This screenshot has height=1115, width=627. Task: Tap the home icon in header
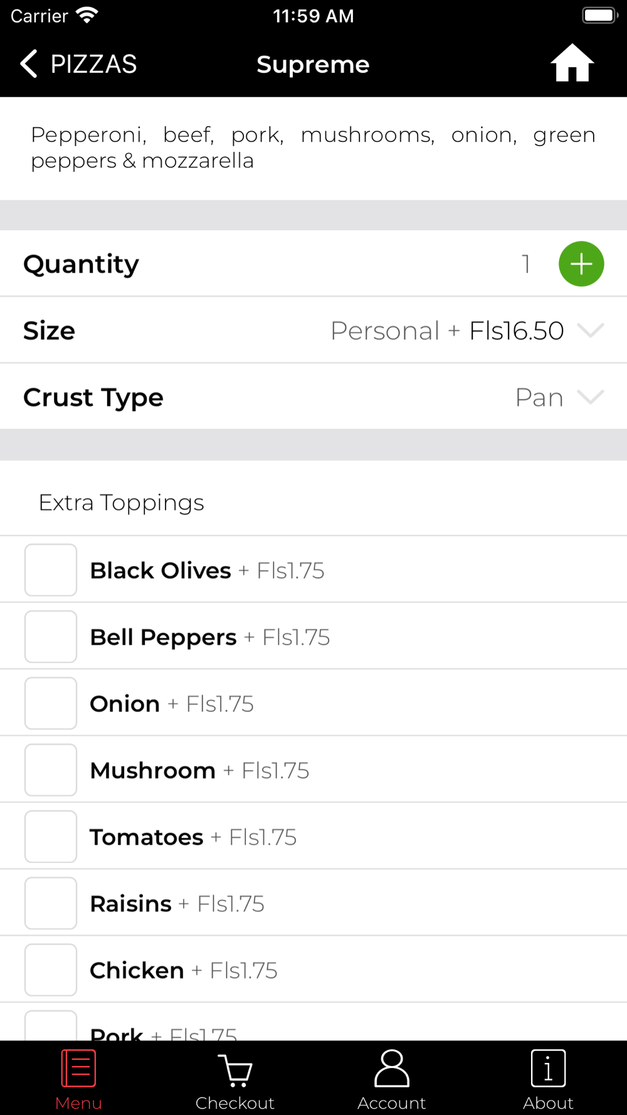(x=572, y=63)
